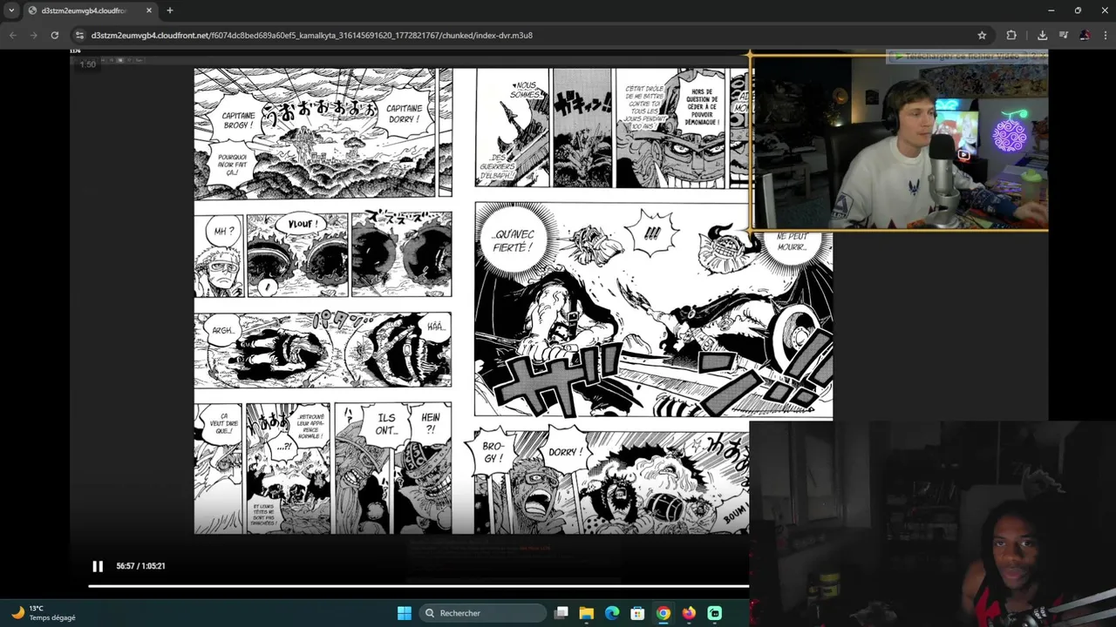Click the 'CAPITAINE DORRY !' speech bubble
This screenshot has height=627, width=1116.
pyautogui.click(x=404, y=114)
